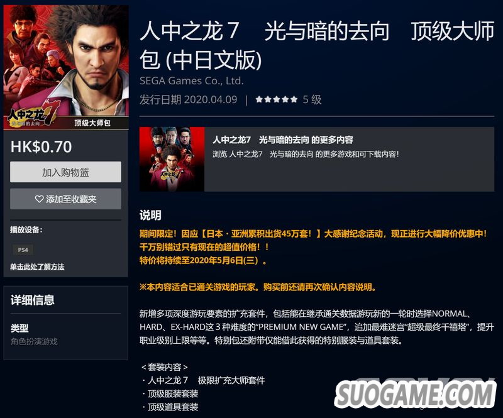Click the heart icon on the favorites button
503x418 pixels.
[x=39, y=199]
